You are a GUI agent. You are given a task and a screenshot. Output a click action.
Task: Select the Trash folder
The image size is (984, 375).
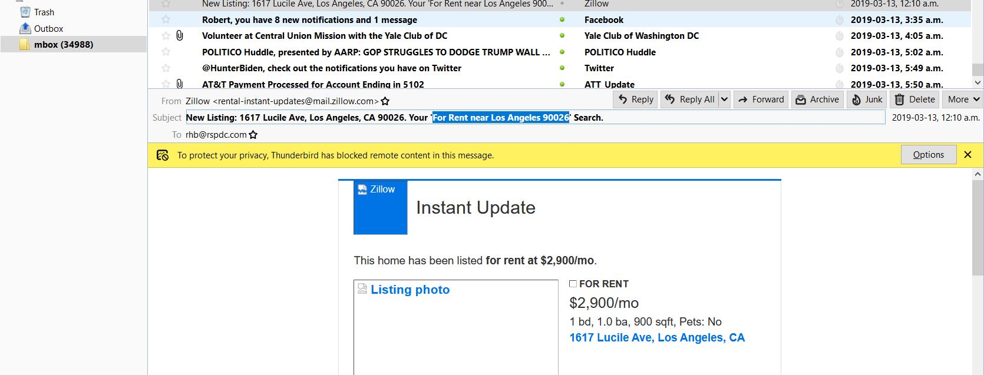click(x=44, y=12)
